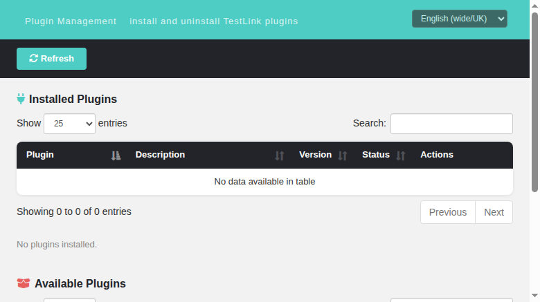This screenshot has width=540, height=302.
Task: Click the Plugin column sort icon
Action: point(116,155)
